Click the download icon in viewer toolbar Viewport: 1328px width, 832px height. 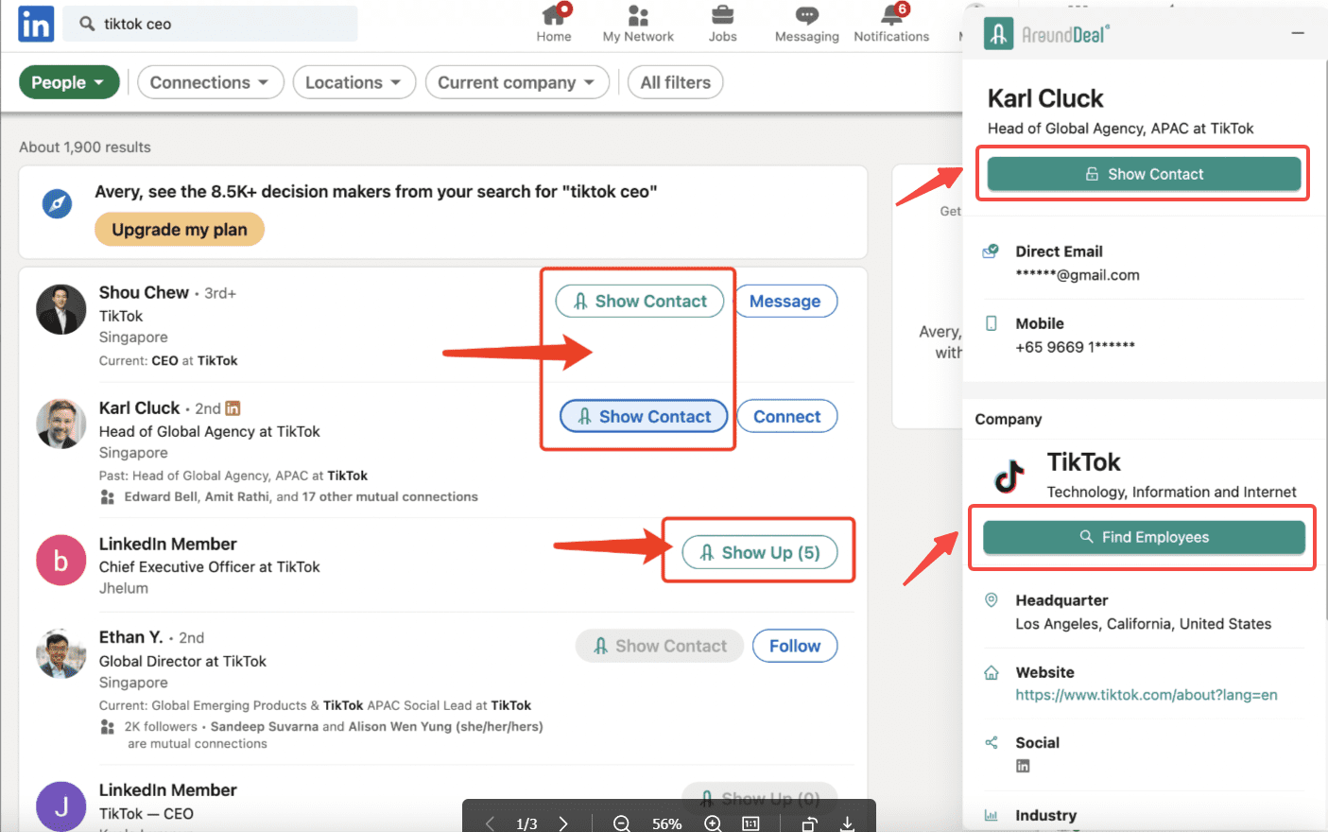[847, 823]
